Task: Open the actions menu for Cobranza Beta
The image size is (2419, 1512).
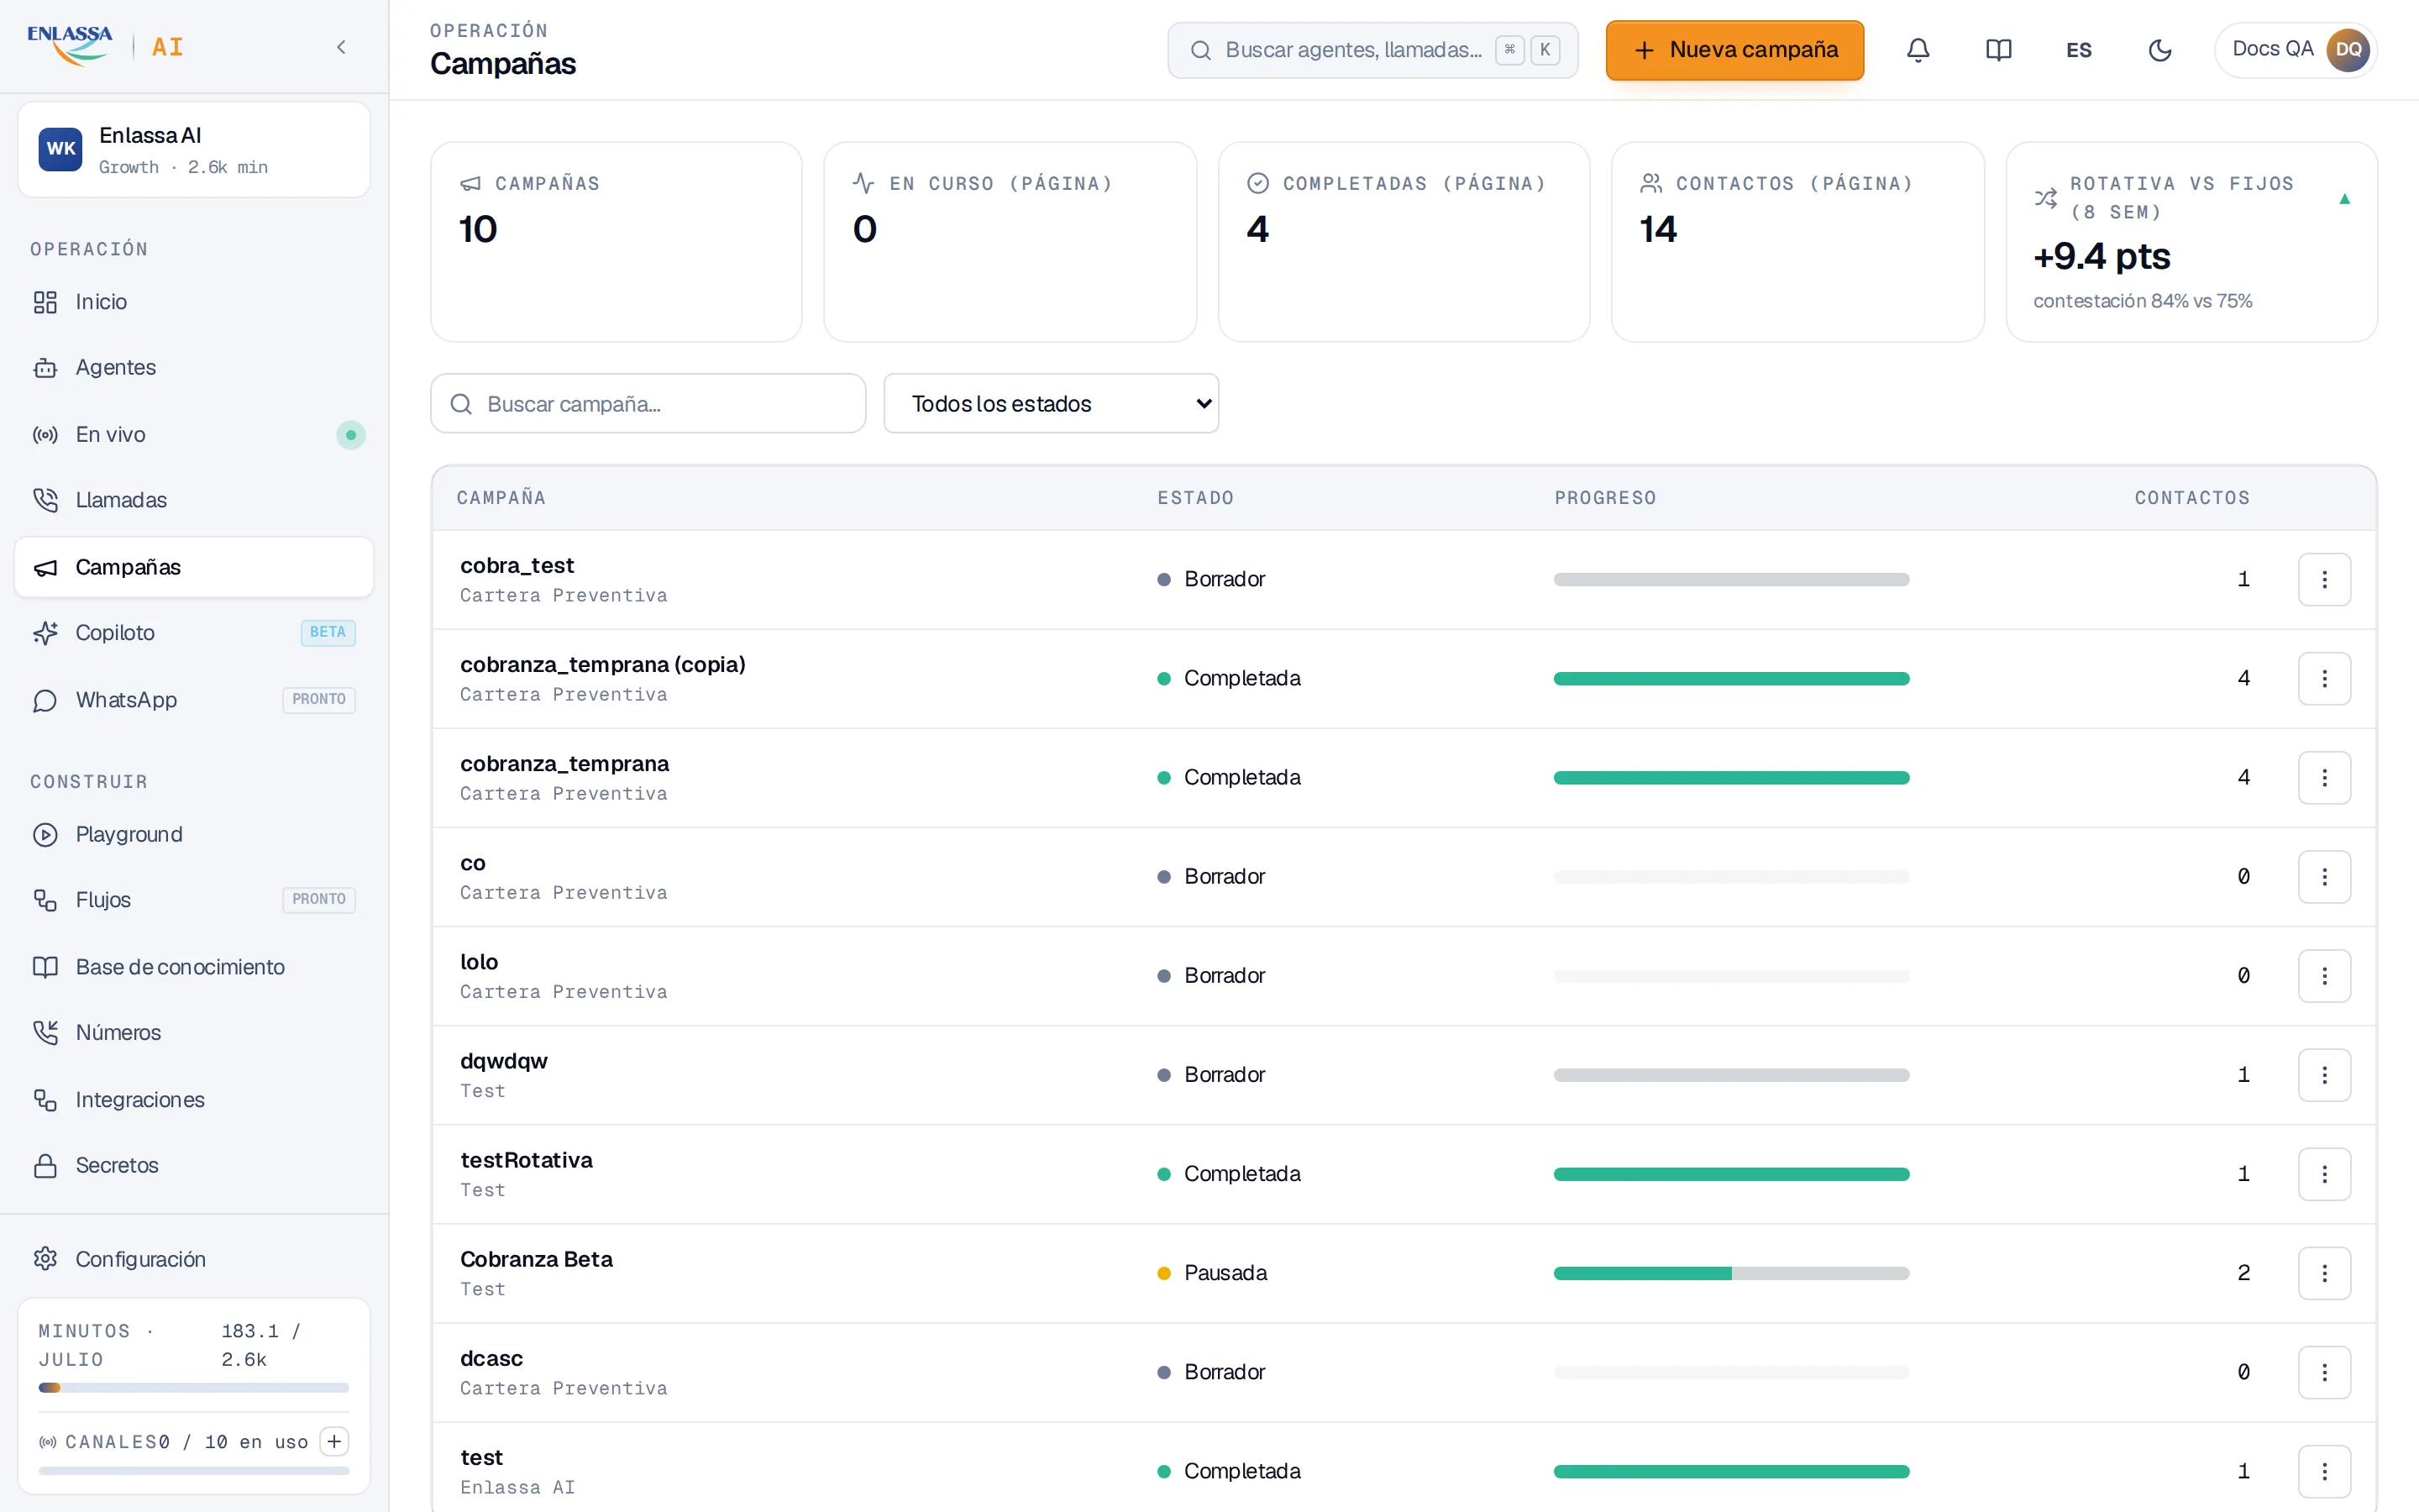Action: [x=2324, y=1273]
